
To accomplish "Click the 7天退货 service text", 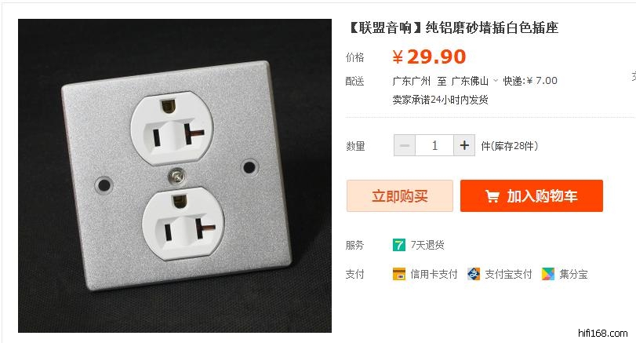I will point(427,245).
